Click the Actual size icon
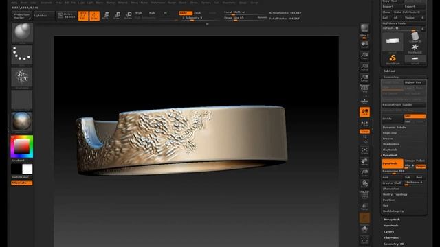The height and width of the screenshot is (247, 440). (364, 67)
